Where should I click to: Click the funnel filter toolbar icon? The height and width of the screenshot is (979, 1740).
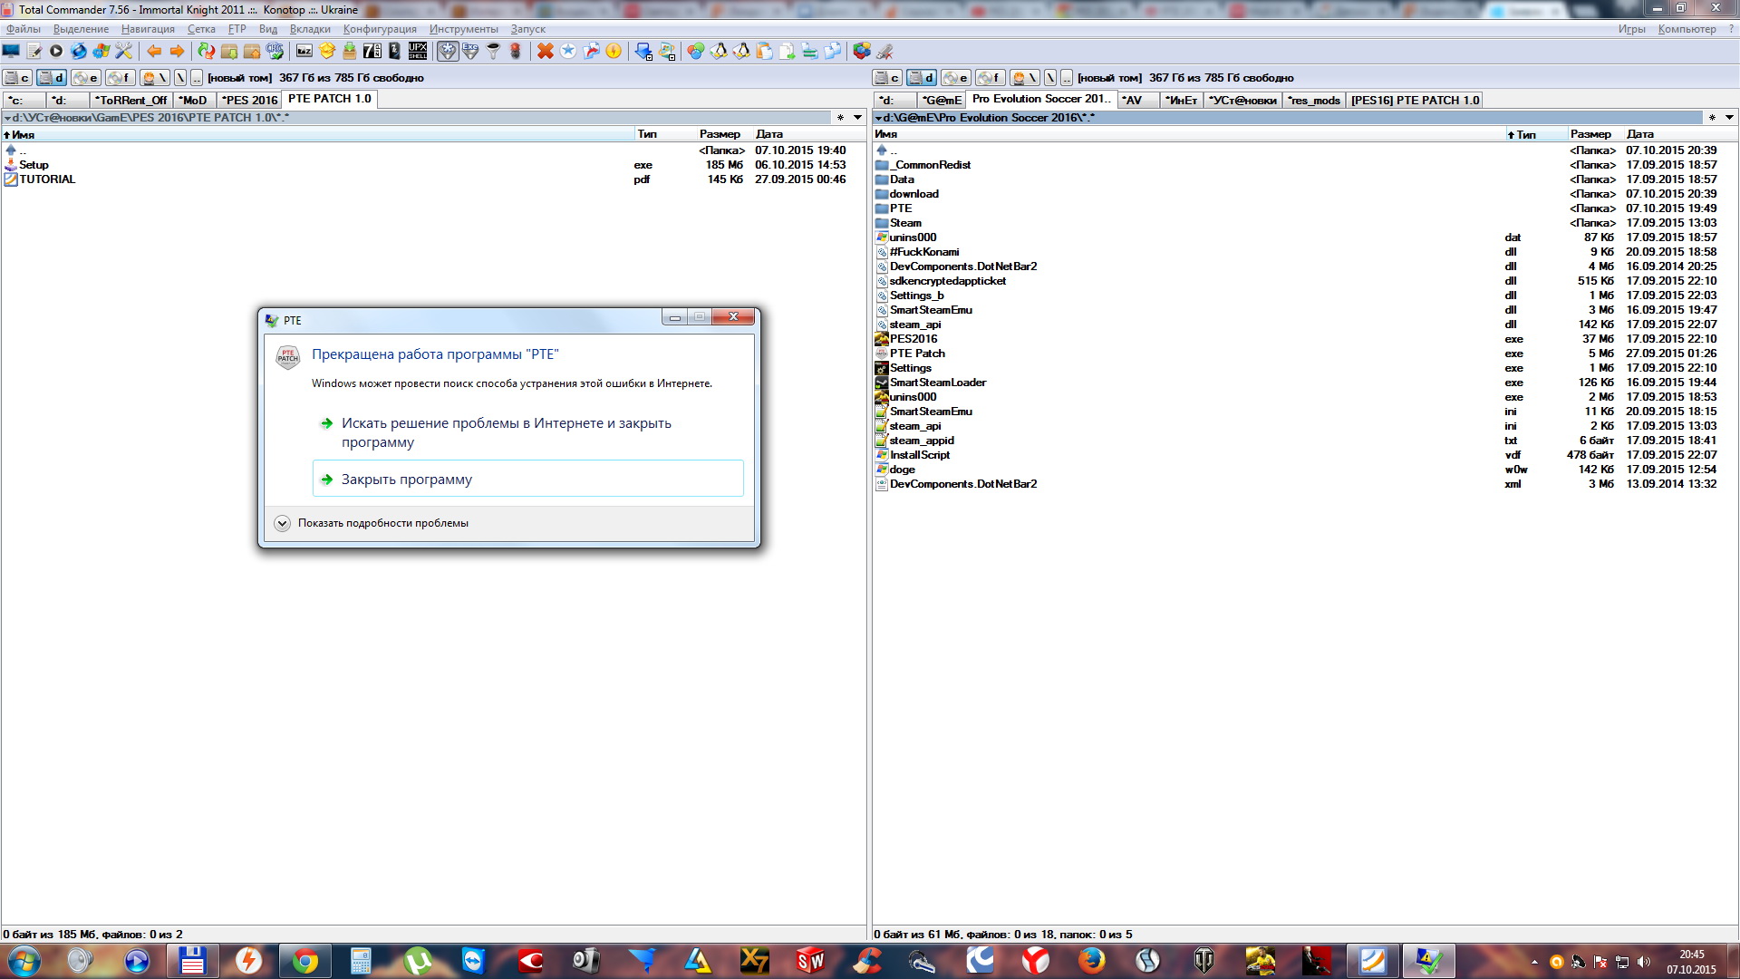[493, 52]
